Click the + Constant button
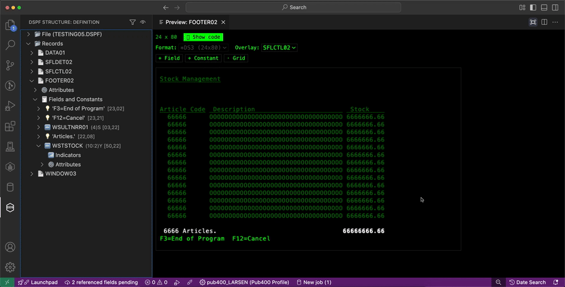Image resolution: width=565 pixels, height=287 pixels. point(203,58)
